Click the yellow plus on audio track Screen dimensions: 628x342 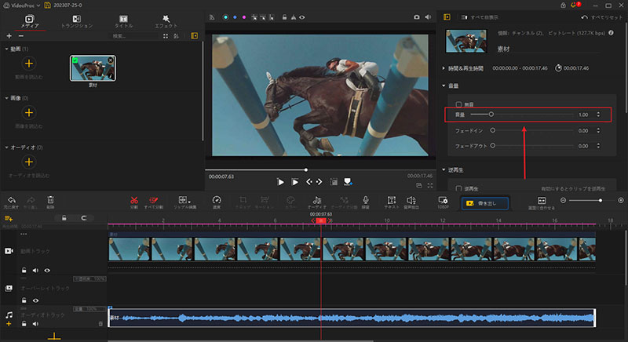tap(9, 324)
